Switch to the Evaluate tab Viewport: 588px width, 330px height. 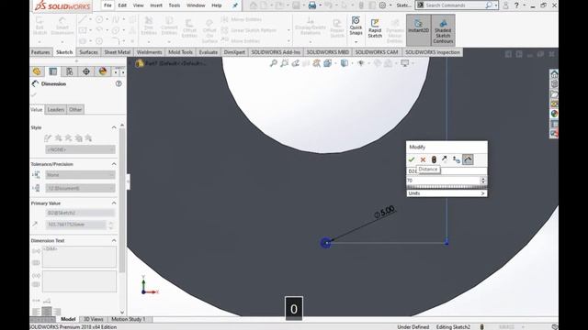point(209,52)
